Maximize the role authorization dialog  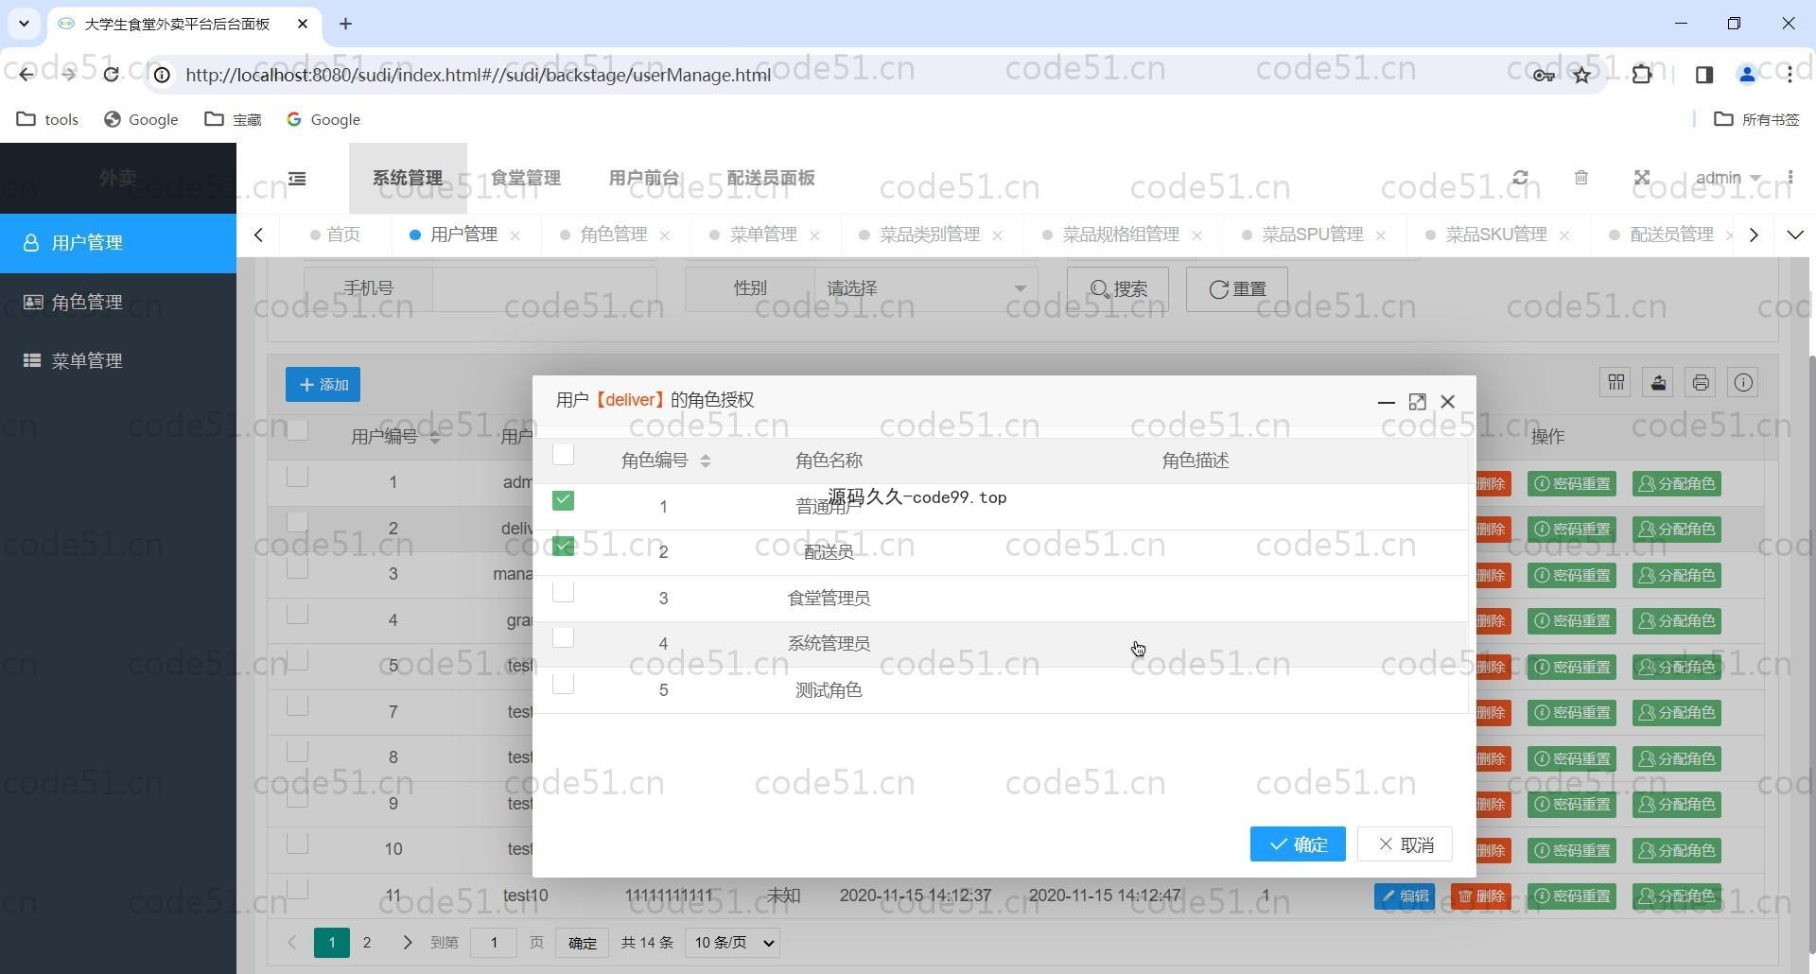[1417, 402]
